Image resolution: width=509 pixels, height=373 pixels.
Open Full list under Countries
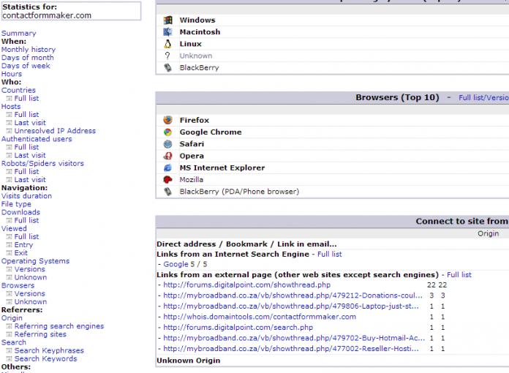point(26,98)
